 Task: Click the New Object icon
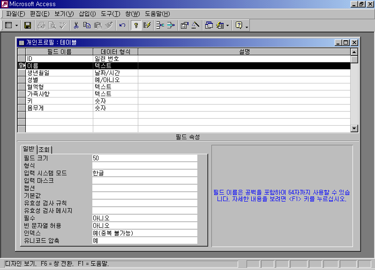[220, 25]
